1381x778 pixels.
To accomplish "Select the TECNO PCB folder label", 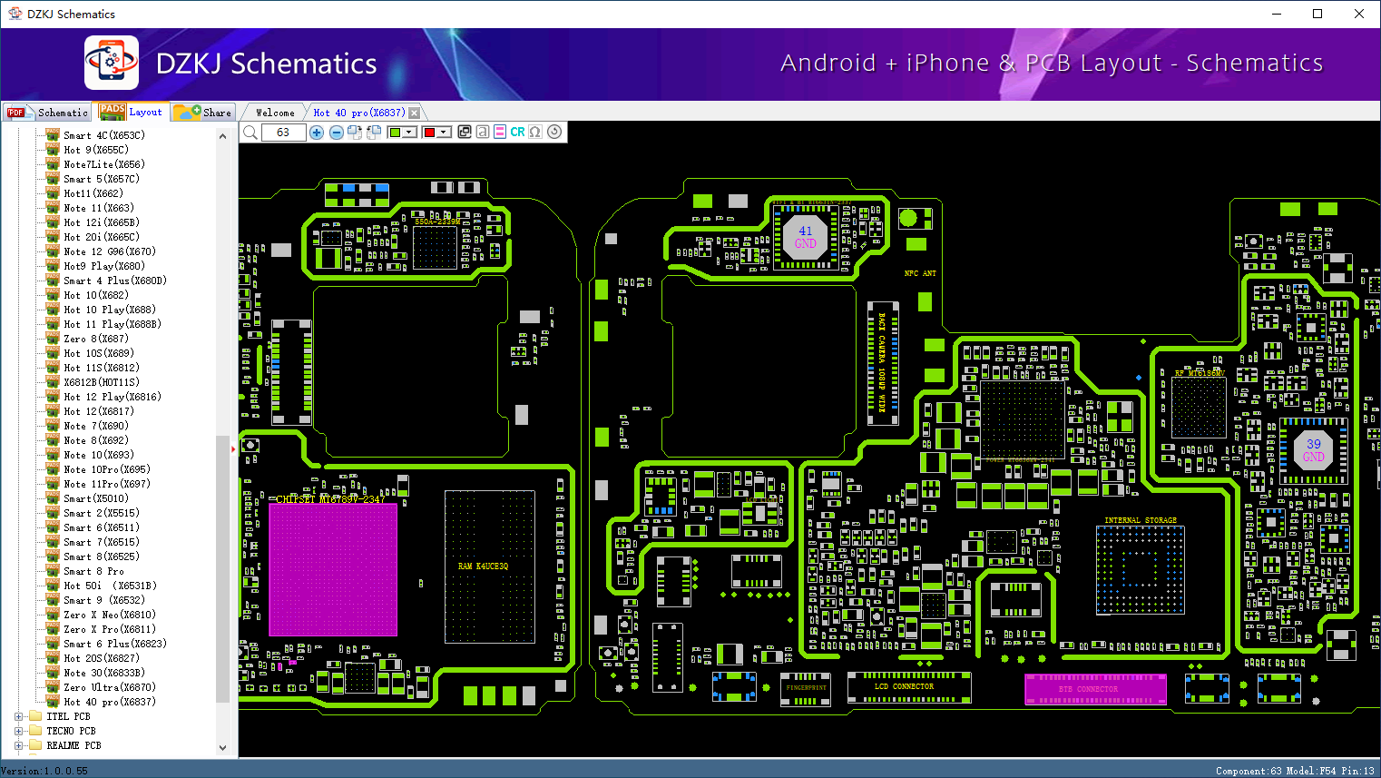I will pos(71,731).
